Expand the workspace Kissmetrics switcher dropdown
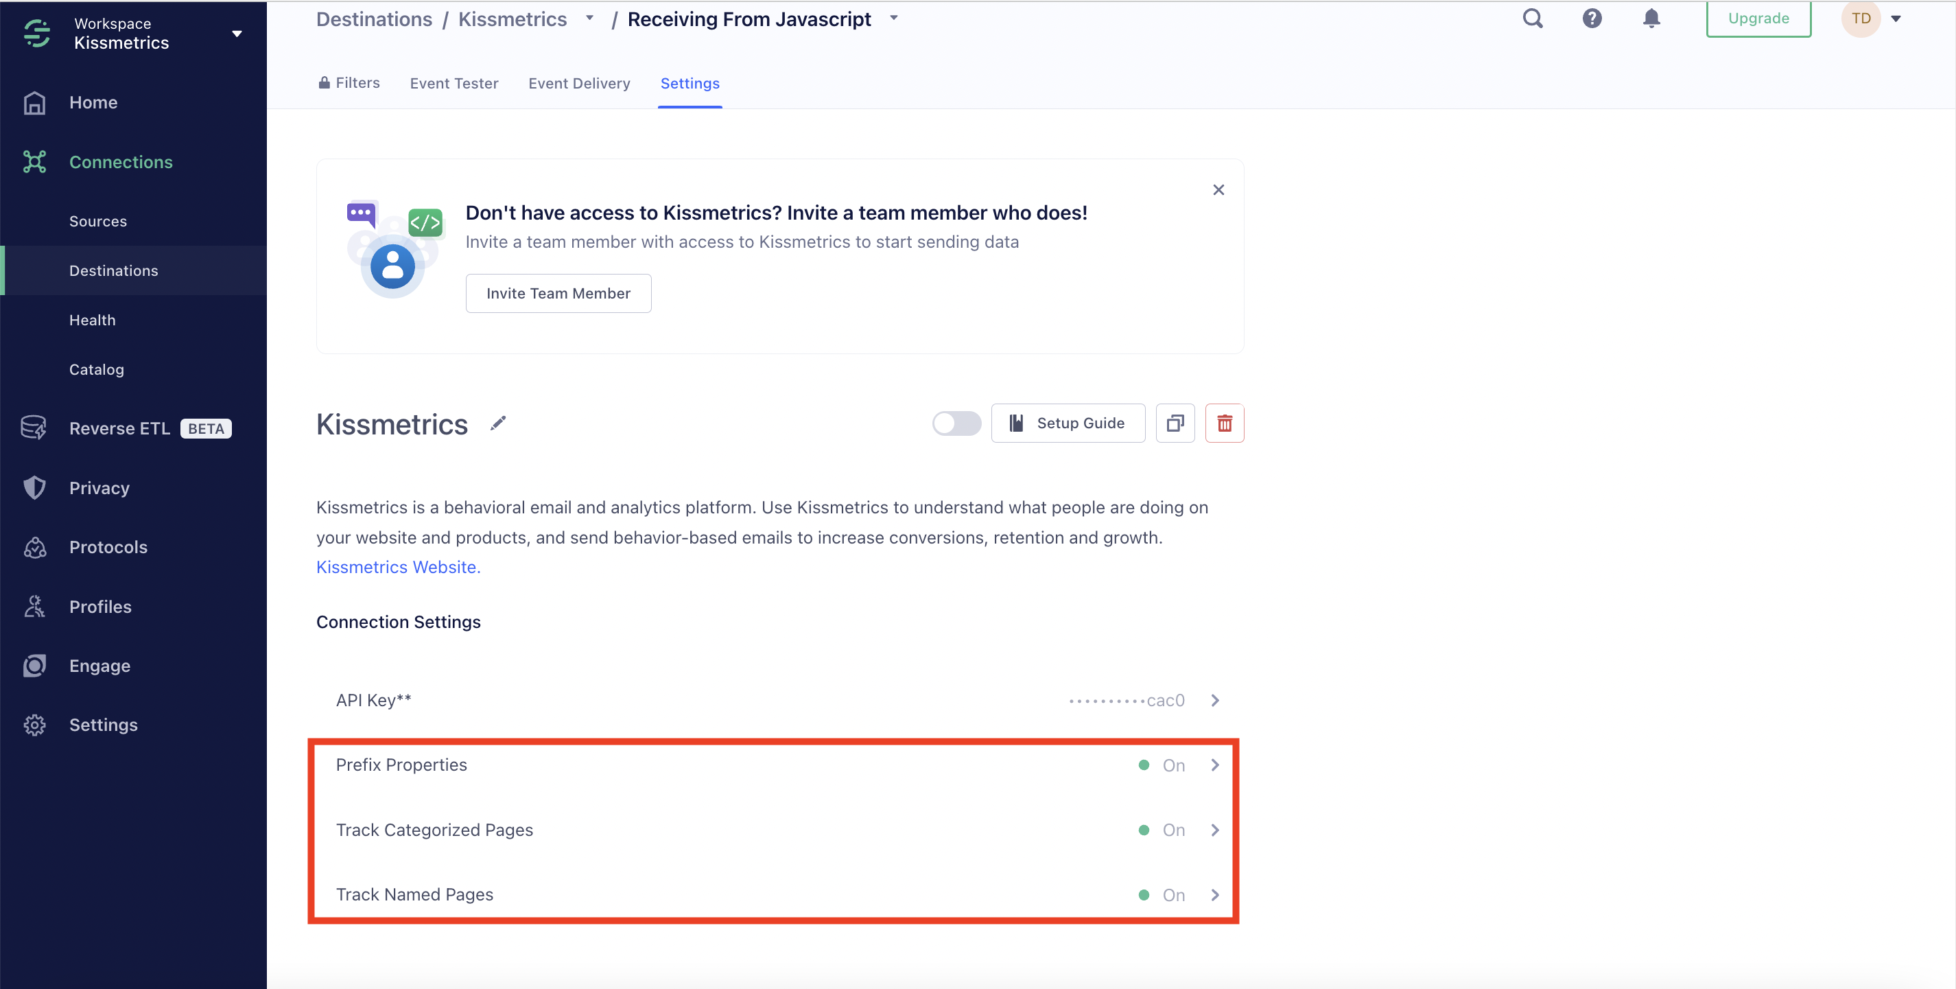 click(236, 34)
